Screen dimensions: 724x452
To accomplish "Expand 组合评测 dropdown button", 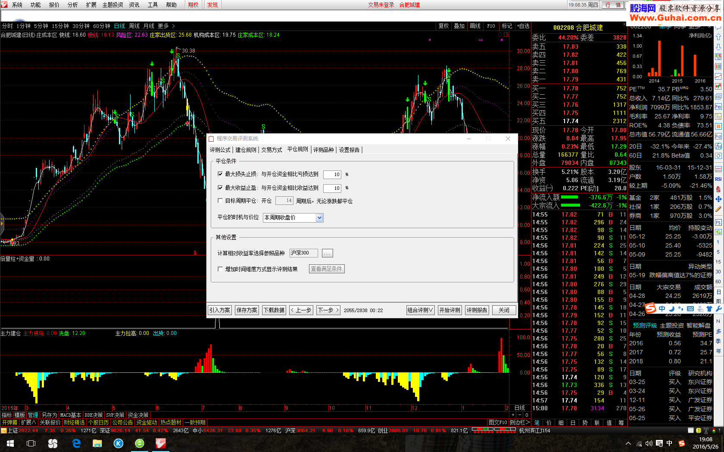I will (x=420, y=310).
